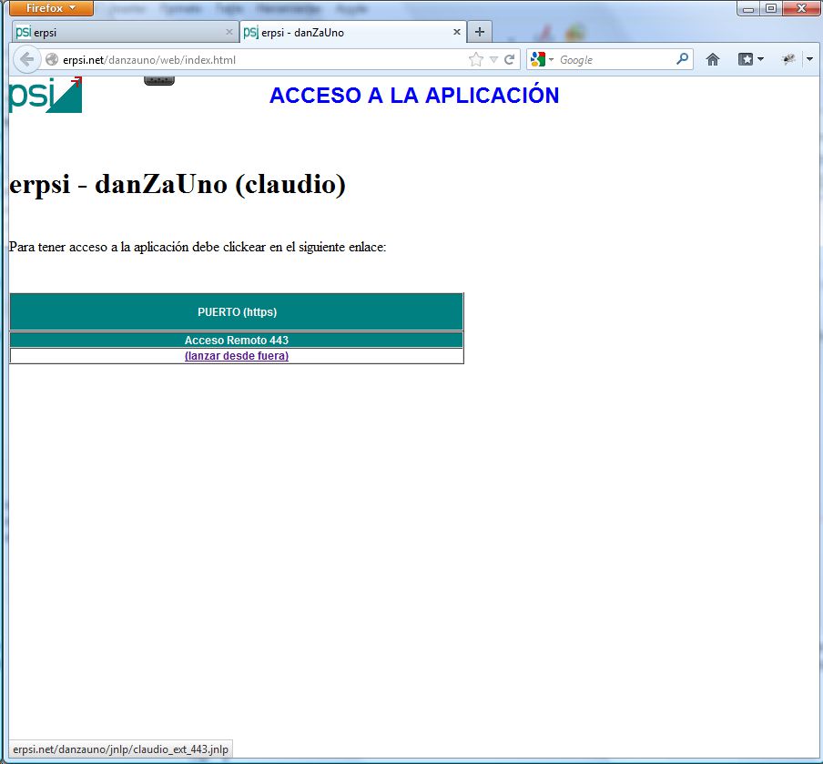The height and width of the screenshot is (764, 823).
Task: Click the search magnifier icon
Action: point(682,59)
